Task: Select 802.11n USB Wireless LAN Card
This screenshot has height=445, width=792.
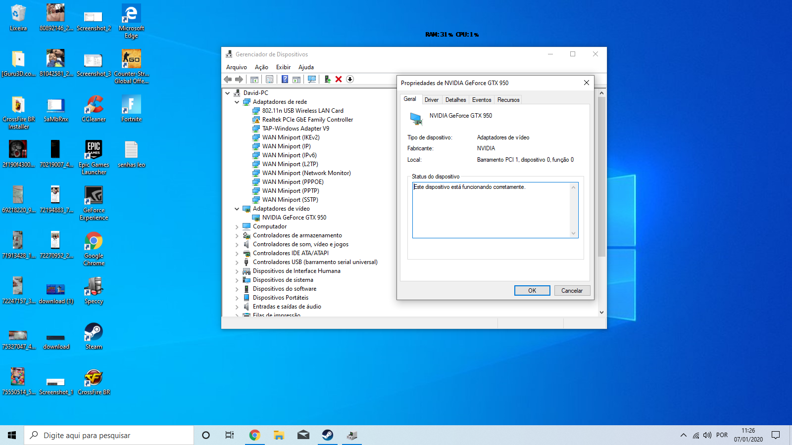Action: 302,111
